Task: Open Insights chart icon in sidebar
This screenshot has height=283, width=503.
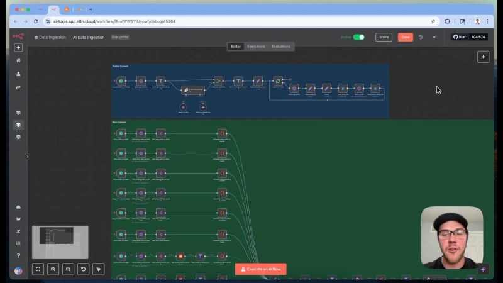Action: (x=18, y=243)
